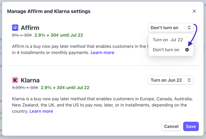Image resolution: width=206 pixels, height=139 pixels.
Task: Click Affirm's struck-through 6% + 30¢ price
Action: click(22, 35)
